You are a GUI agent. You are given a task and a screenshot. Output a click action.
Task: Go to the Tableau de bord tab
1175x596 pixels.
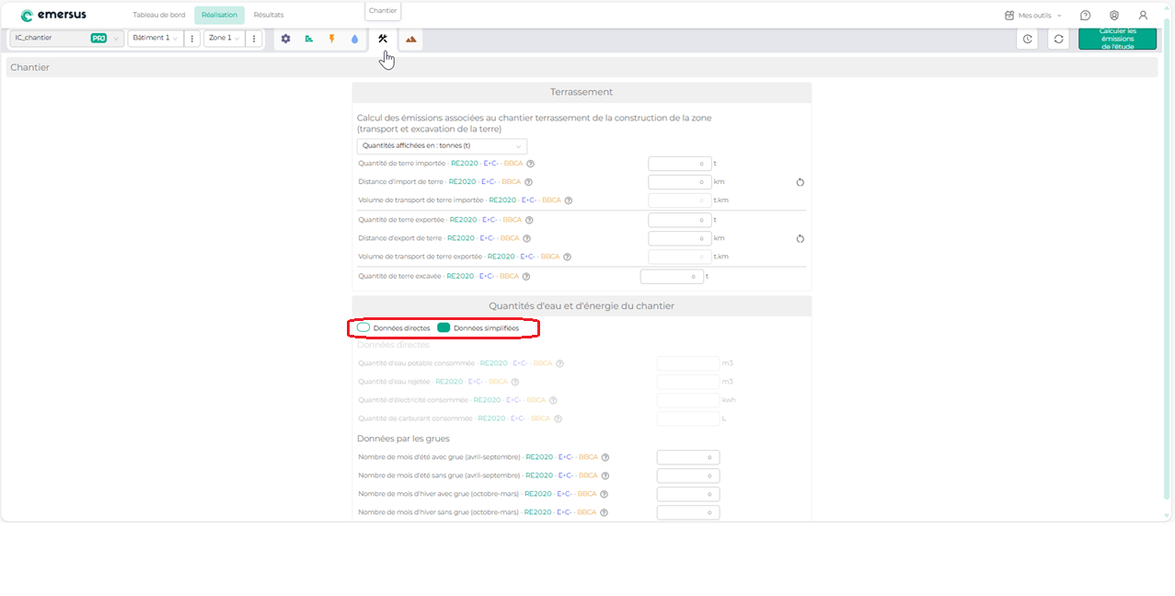tap(159, 15)
